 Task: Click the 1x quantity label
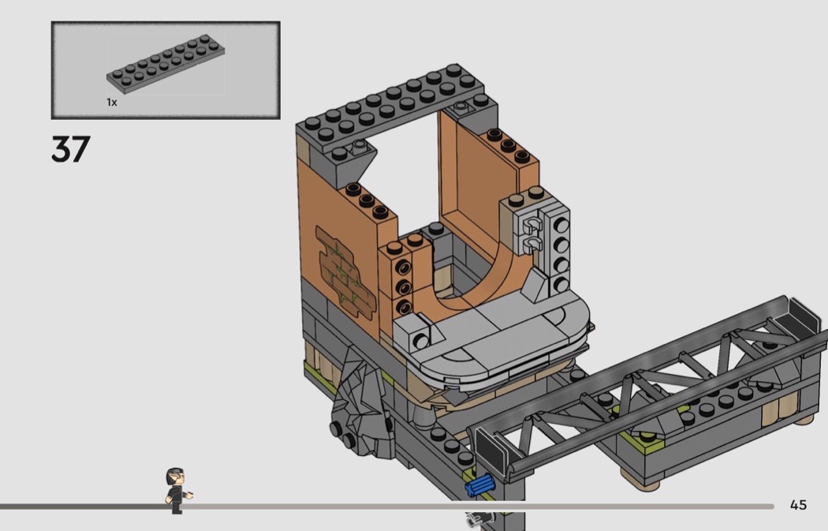112,103
